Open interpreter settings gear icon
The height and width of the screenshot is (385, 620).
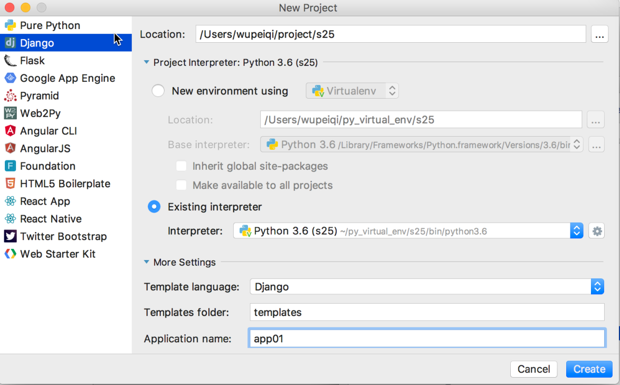597,231
